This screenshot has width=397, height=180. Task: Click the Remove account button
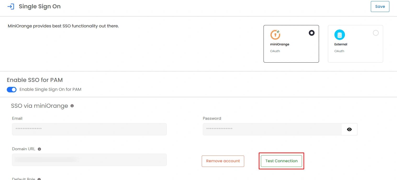(223, 161)
